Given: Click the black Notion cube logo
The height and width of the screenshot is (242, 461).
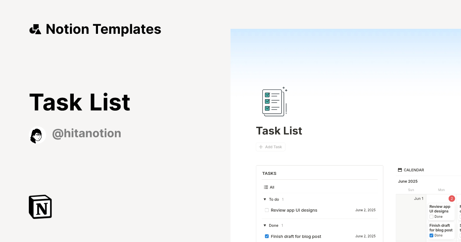Looking at the screenshot, I should click(40, 207).
